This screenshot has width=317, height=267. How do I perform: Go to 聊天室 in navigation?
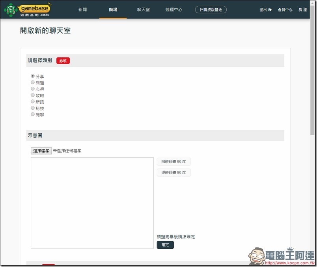coord(144,9)
